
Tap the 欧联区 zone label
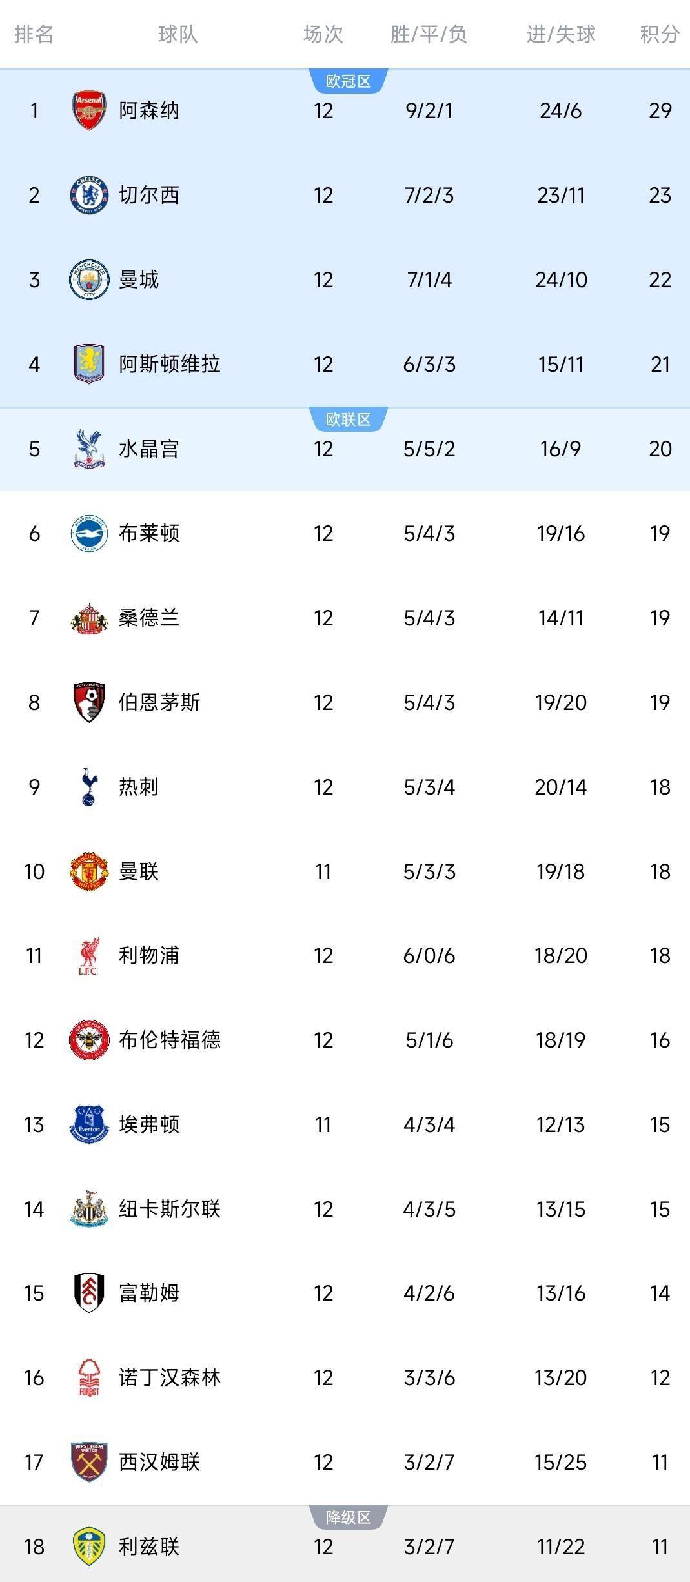(349, 420)
